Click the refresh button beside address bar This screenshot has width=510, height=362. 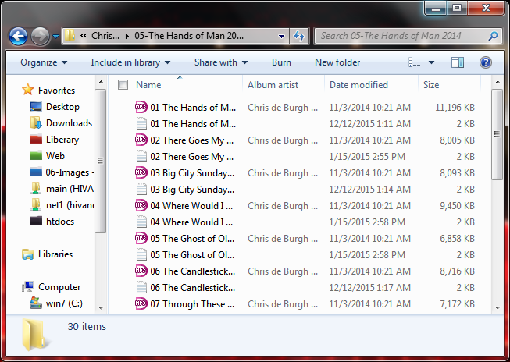(298, 36)
